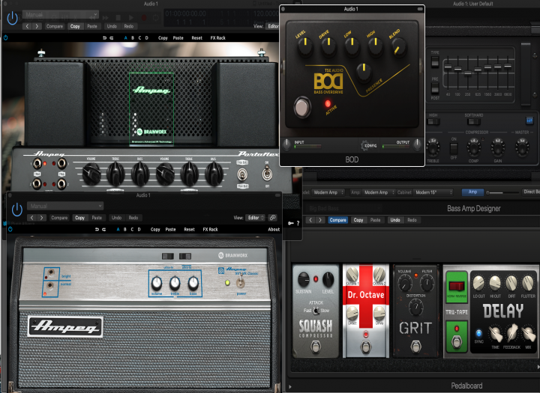Toggle the Squash Attack Fast/Slow switch

[x=316, y=311]
